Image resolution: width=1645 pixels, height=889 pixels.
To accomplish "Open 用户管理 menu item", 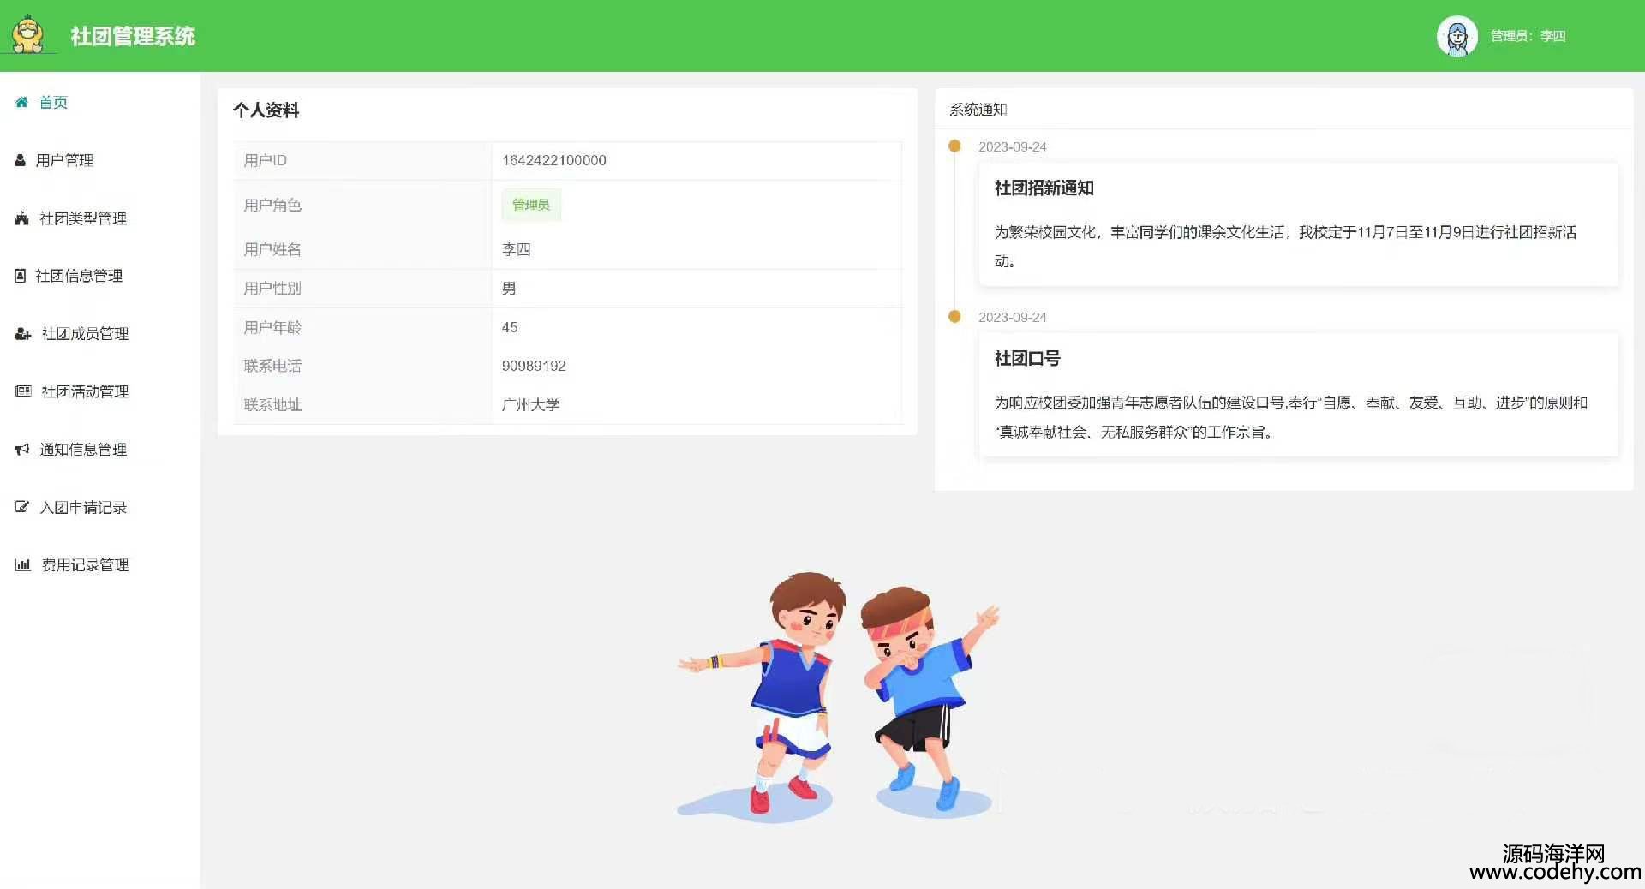I will pyautogui.click(x=64, y=160).
